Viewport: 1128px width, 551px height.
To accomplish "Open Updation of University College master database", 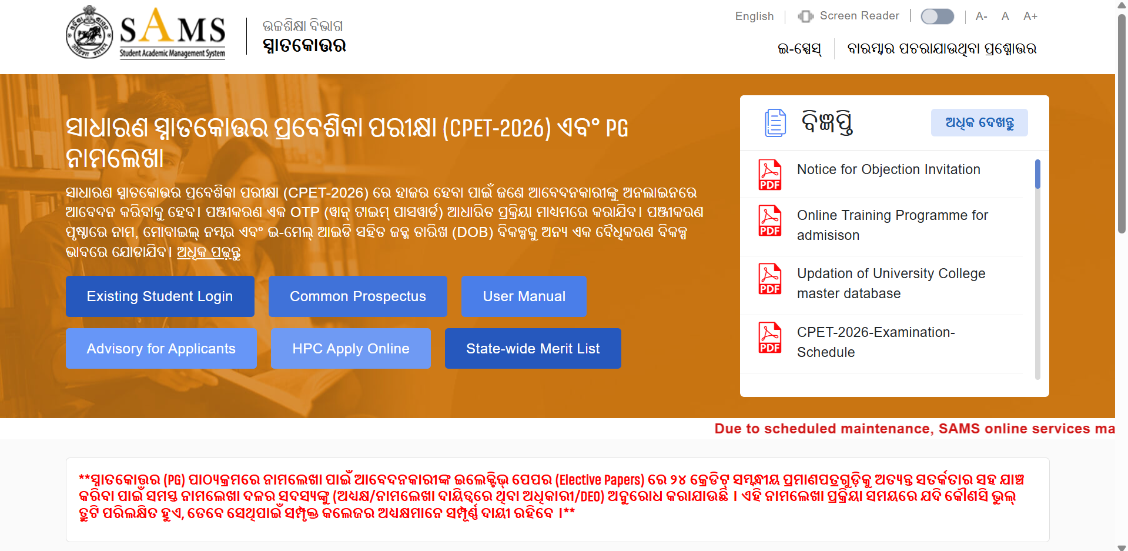I will click(891, 283).
